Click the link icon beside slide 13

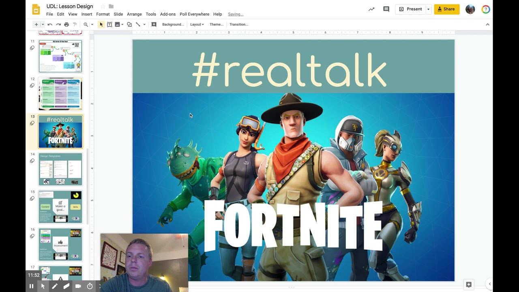(x=32, y=123)
